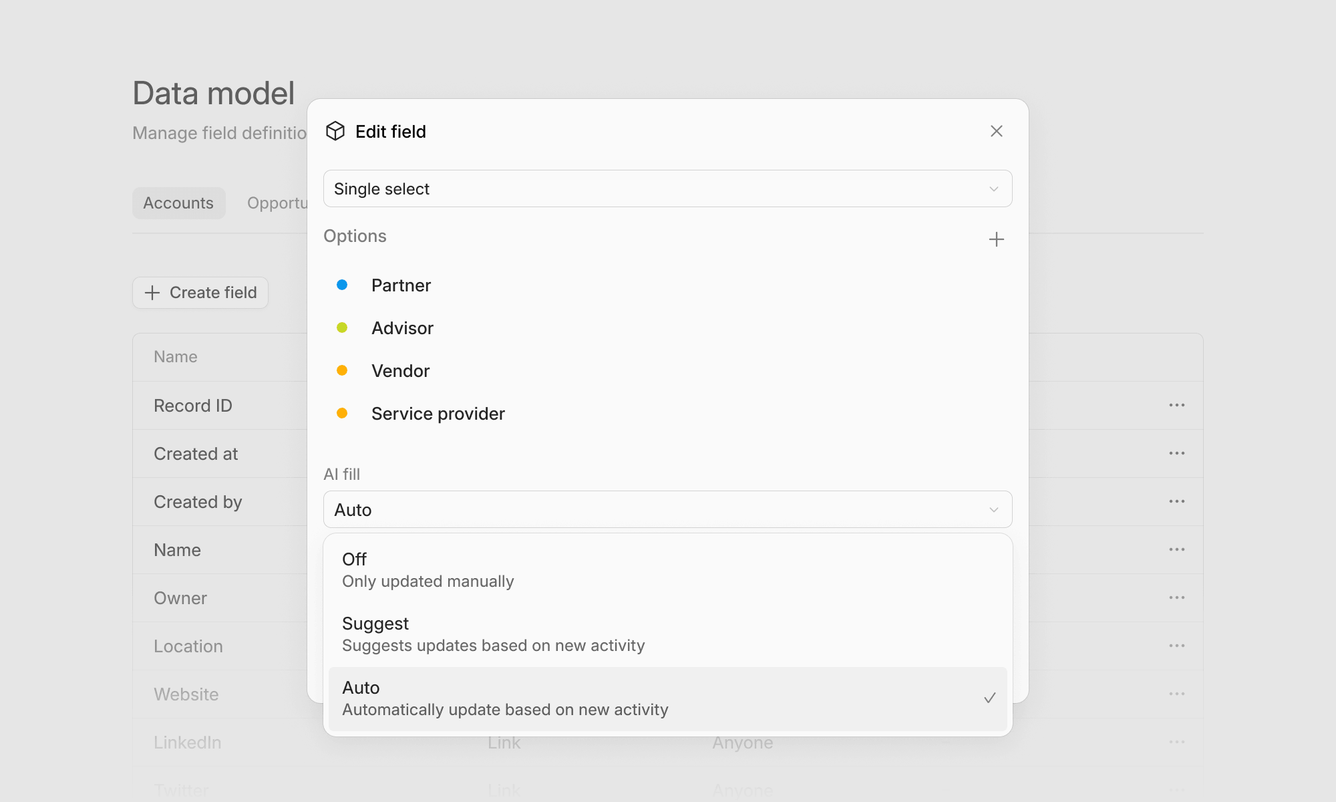Click the Edit field cube icon
This screenshot has height=802, width=1336.
[x=335, y=131]
